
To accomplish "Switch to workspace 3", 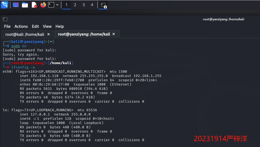I will pyautogui.click(x=84, y=5).
